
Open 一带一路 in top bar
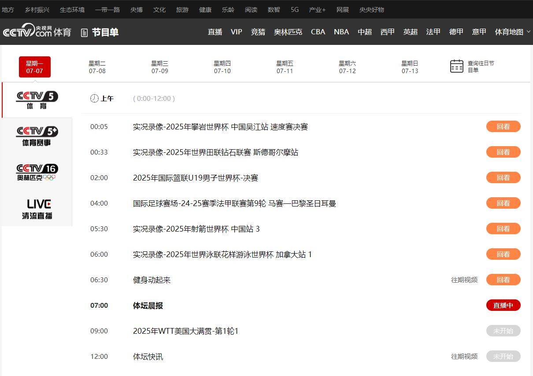pyautogui.click(x=107, y=9)
